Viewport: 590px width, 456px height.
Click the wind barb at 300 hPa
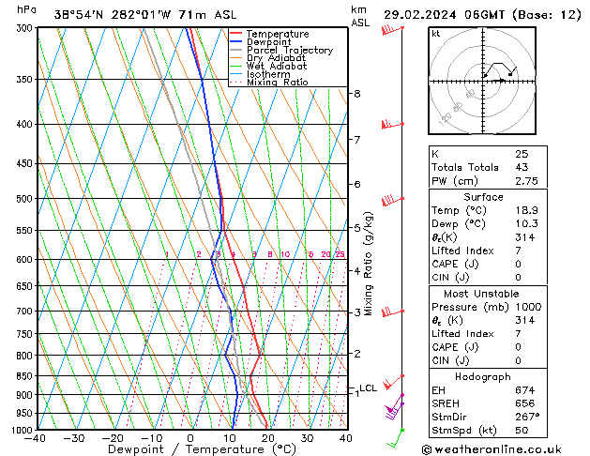pyautogui.click(x=390, y=30)
